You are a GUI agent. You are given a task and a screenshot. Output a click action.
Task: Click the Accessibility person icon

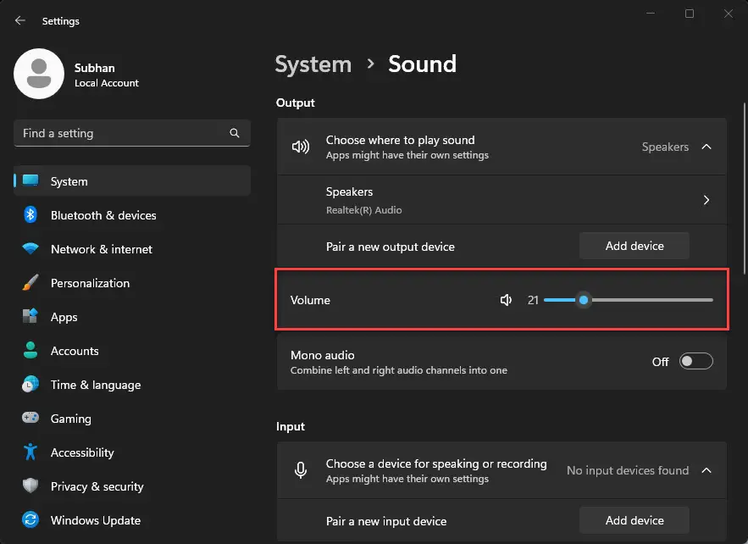coord(30,452)
